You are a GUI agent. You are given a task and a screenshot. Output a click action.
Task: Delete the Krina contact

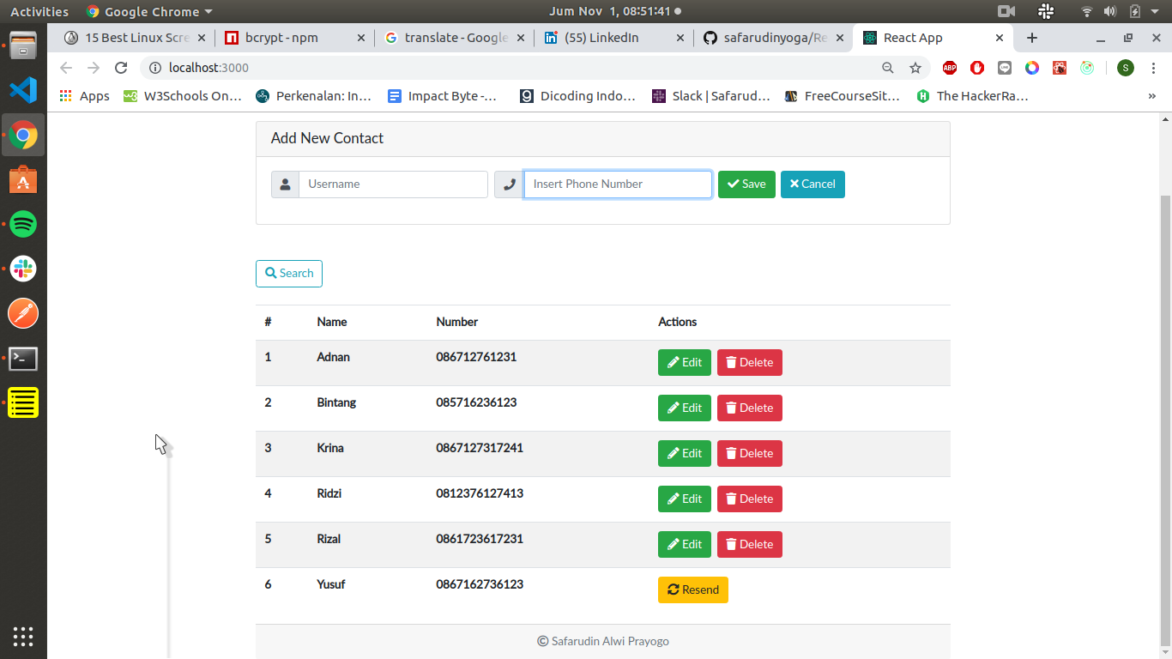(749, 453)
